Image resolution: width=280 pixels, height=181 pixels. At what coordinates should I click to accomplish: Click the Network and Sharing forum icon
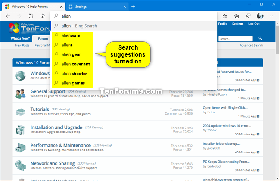click(21, 166)
